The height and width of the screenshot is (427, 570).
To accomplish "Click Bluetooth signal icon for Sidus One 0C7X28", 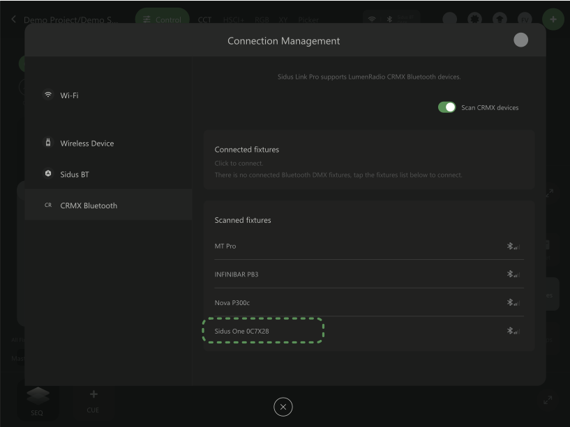I will point(513,331).
